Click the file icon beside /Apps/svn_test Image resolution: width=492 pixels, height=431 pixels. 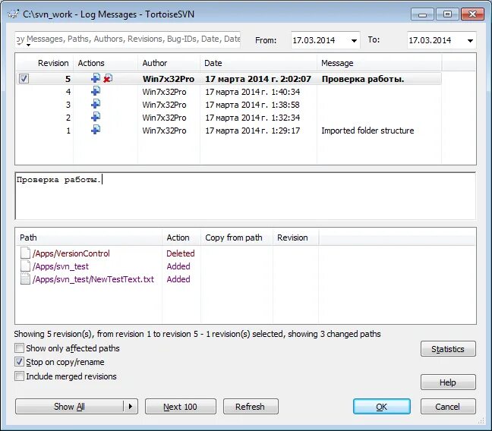coord(25,266)
